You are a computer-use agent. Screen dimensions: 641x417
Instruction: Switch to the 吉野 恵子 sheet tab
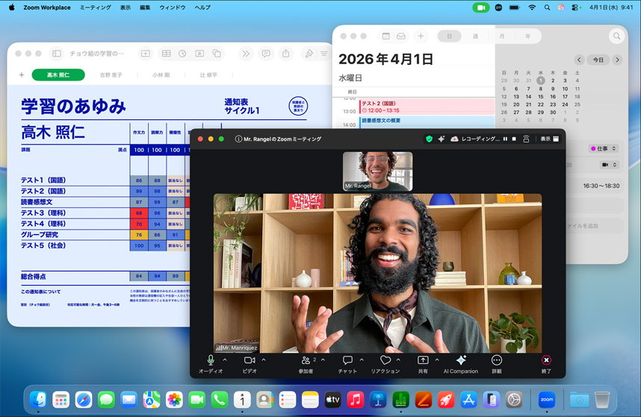pyautogui.click(x=111, y=75)
